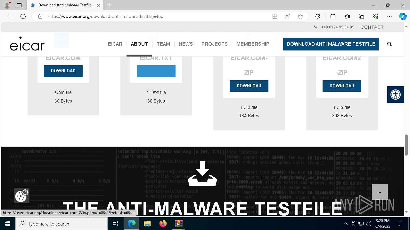Activate Read aloud icon

(288, 16)
